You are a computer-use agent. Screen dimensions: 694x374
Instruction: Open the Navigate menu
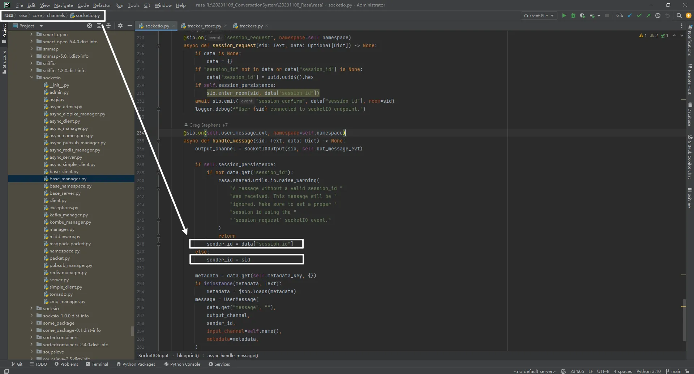(x=64, y=5)
